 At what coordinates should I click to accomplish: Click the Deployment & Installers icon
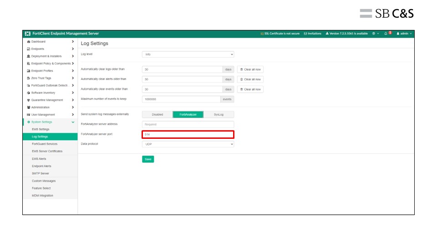(28, 56)
